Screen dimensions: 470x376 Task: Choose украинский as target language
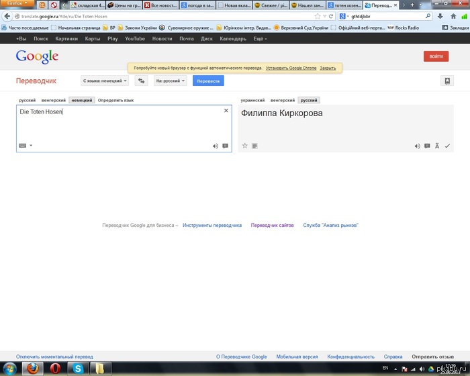(252, 100)
